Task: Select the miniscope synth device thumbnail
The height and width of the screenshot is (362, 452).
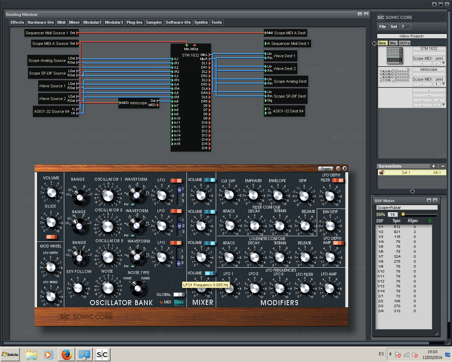Action: pos(394,76)
